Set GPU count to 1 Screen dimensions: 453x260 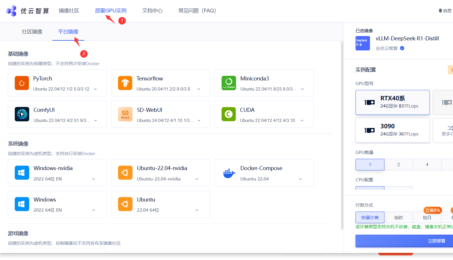pyautogui.click(x=370, y=165)
